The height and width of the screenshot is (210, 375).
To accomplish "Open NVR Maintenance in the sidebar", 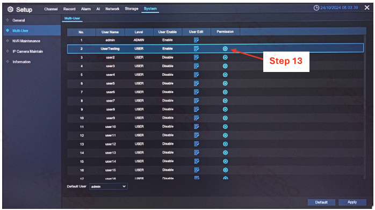I will click(x=26, y=41).
